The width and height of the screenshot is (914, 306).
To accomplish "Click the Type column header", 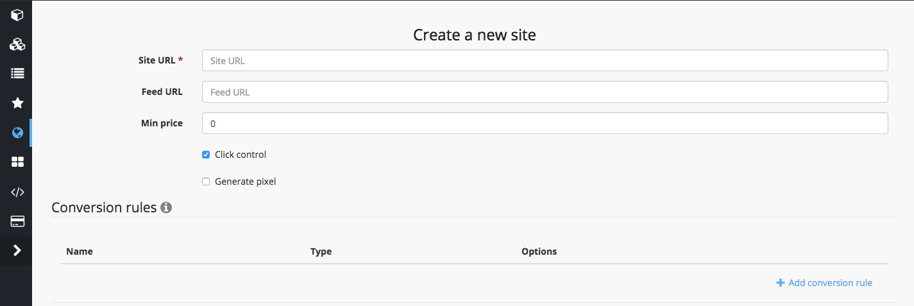I will click(x=321, y=251).
